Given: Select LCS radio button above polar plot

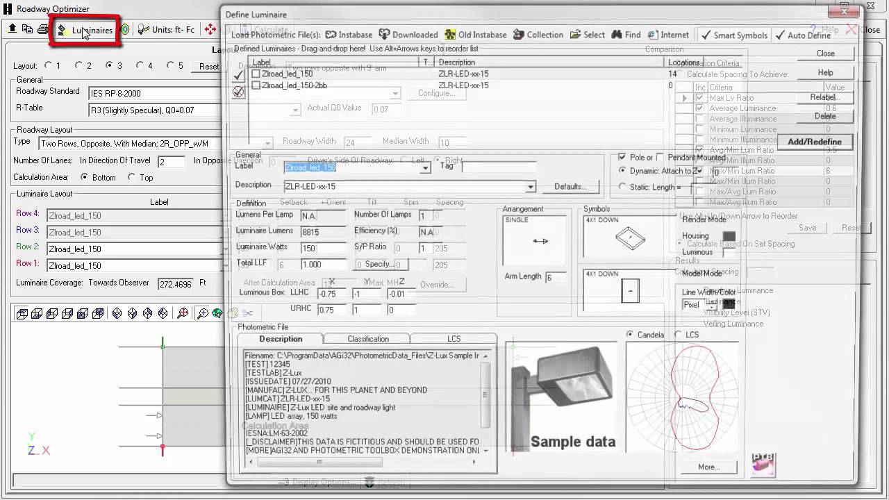Looking at the screenshot, I should pos(679,335).
